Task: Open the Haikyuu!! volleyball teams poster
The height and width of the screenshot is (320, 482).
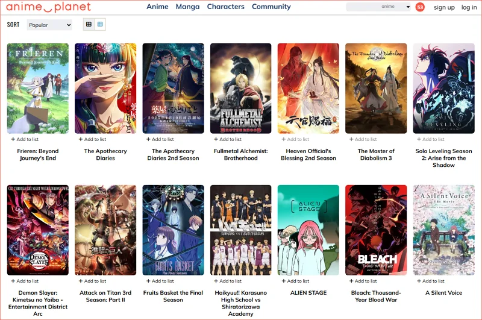Action: click(x=240, y=230)
